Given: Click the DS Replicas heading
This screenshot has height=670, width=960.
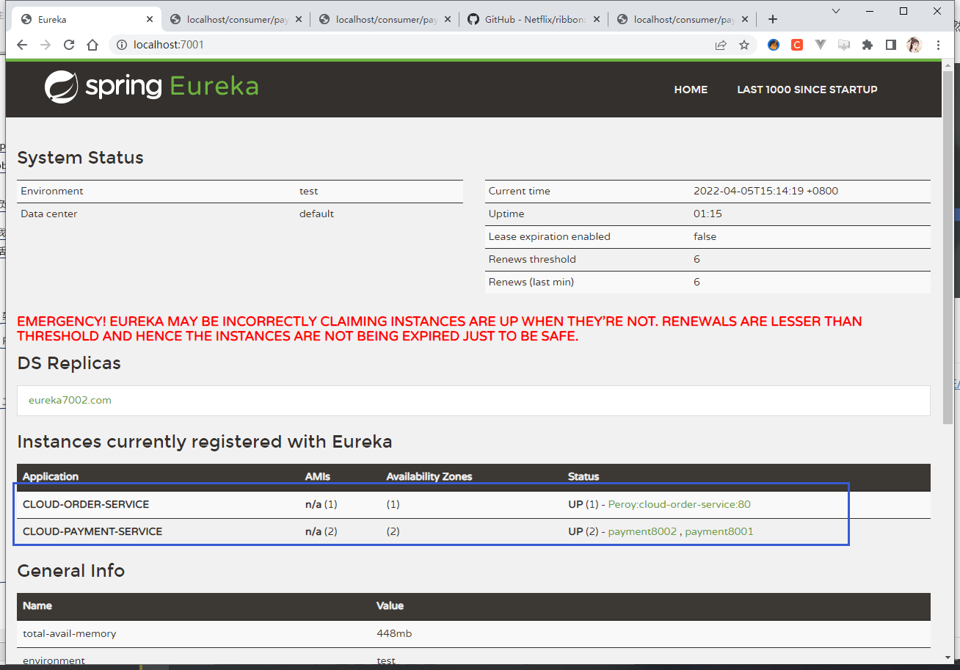Looking at the screenshot, I should (x=69, y=363).
